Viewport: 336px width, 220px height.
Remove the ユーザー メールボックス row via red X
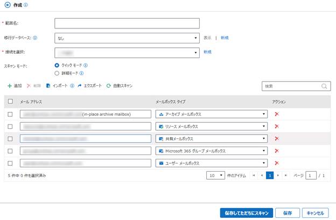(x=277, y=163)
